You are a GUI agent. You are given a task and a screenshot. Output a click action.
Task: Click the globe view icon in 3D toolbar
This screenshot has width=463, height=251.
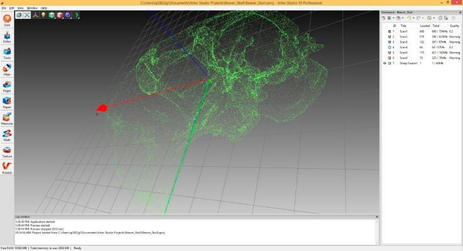[19, 15]
